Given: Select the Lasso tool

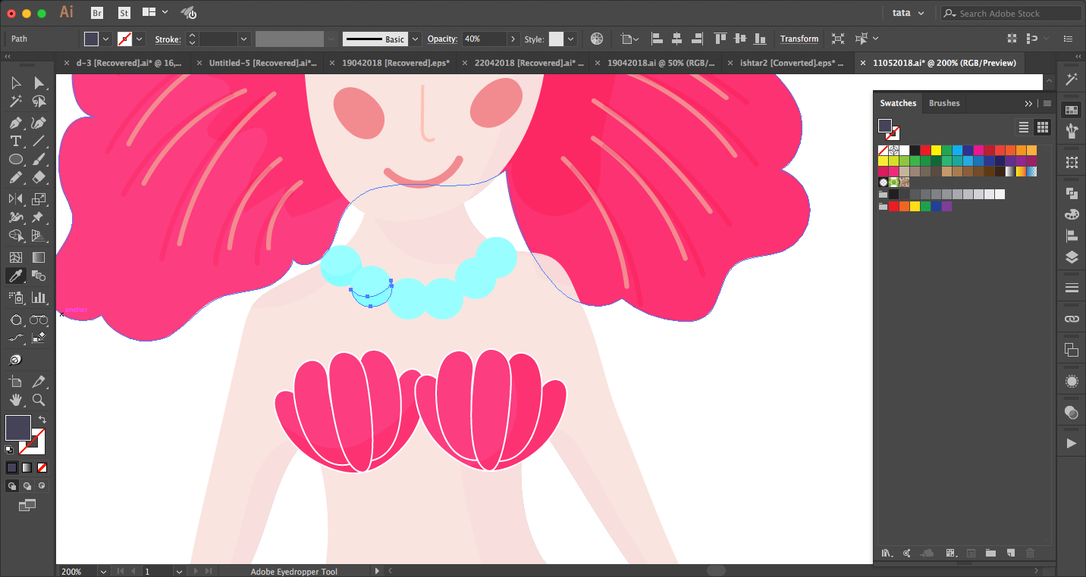Looking at the screenshot, I should point(39,101).
